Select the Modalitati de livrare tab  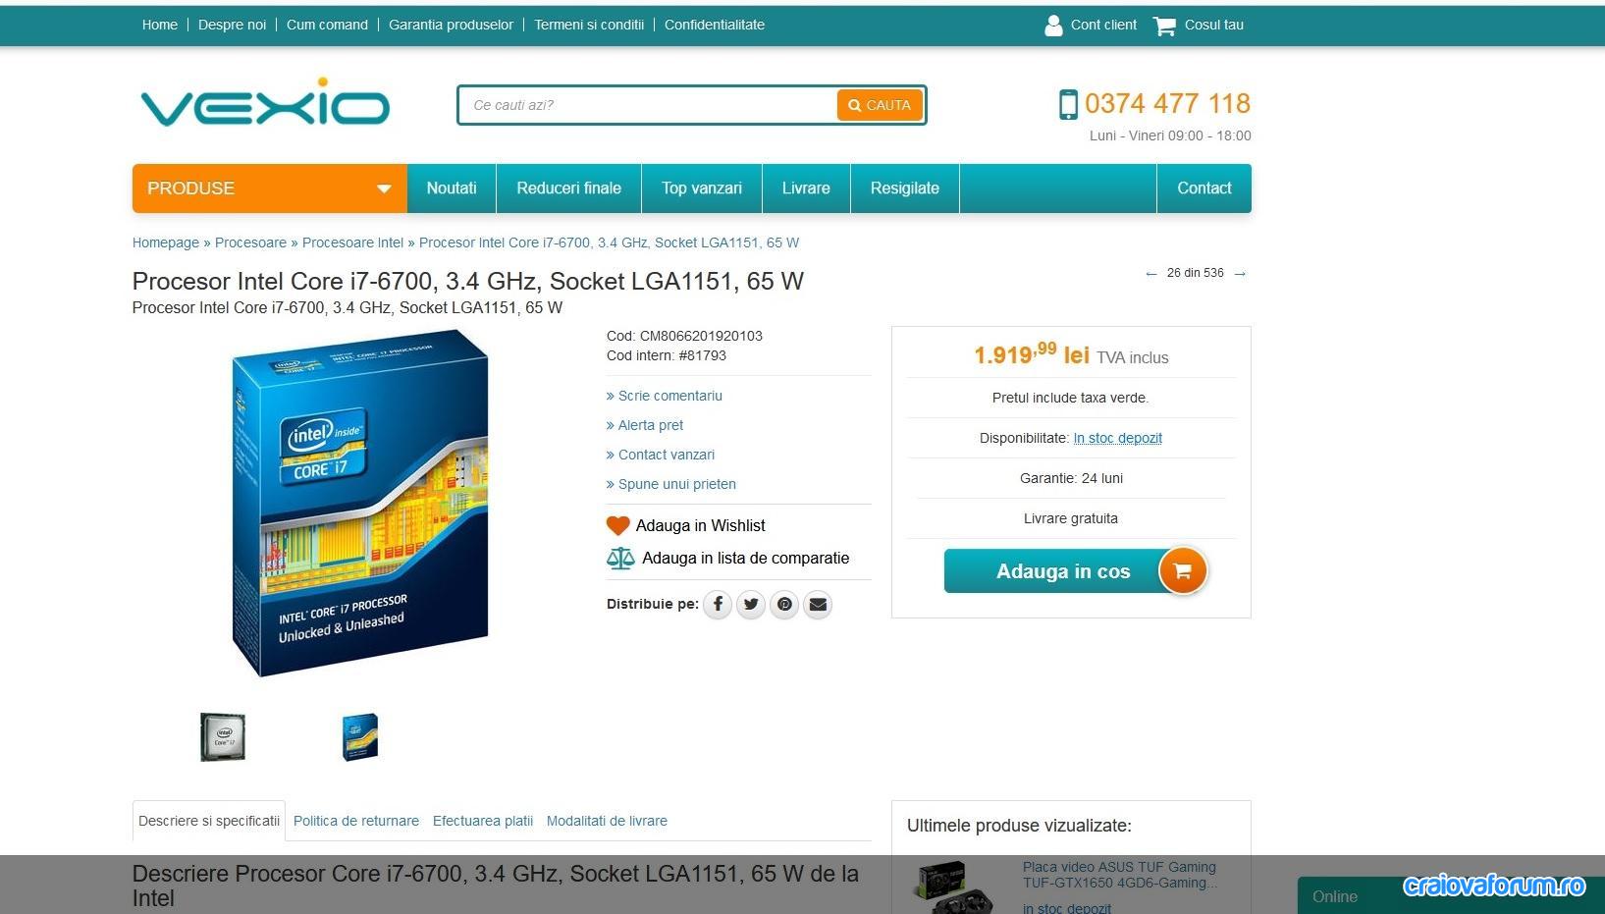tap(607, 821)
